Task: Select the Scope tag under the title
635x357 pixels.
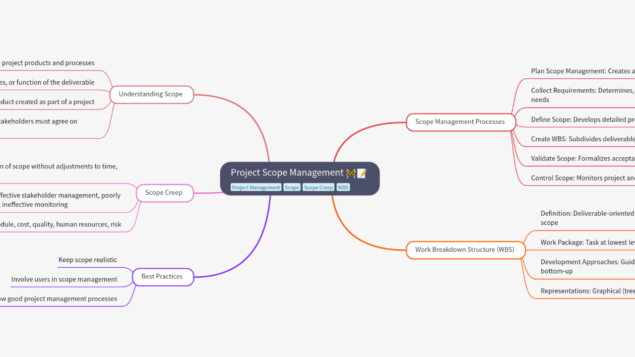Action: point(292,187)
